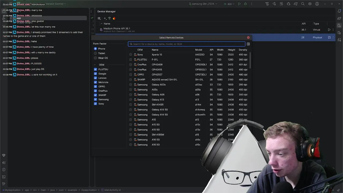Uncheck the SHARP OEM filter
This screenshot has width=343, height=193.
click(x=95, y=95)
